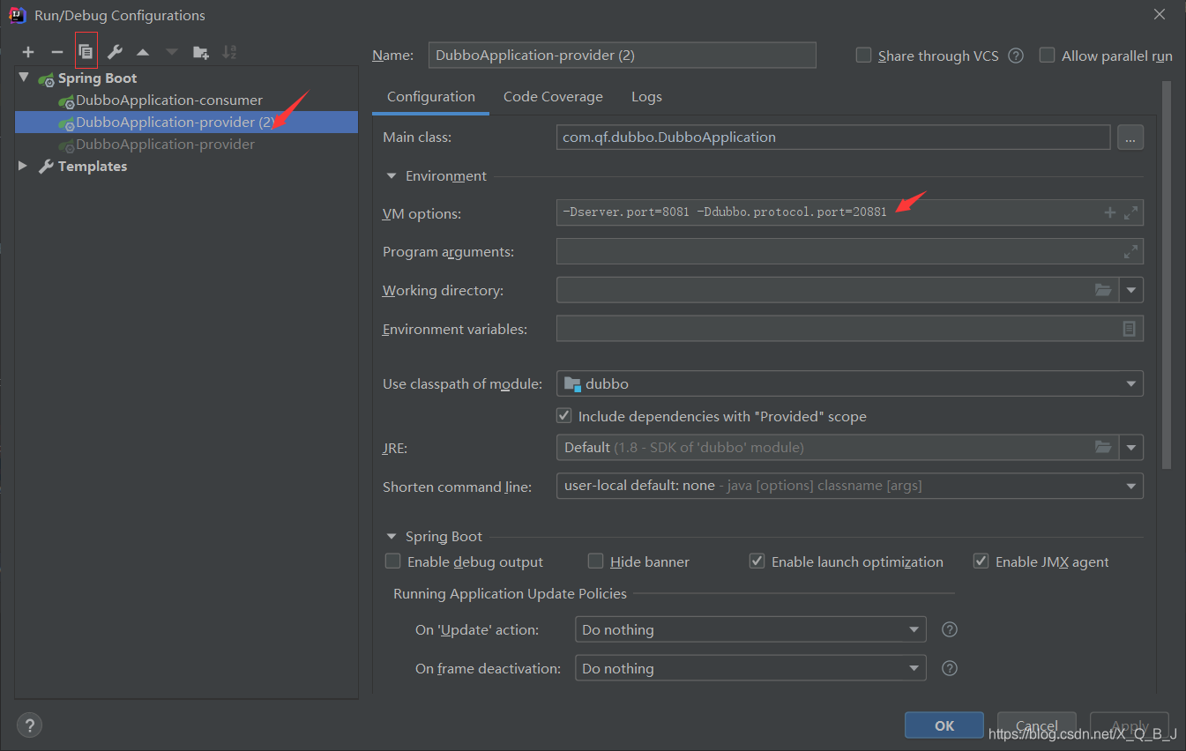Screen dimensions: 1186x751
Task: Open Shorten command line dropdown
Action: (1131, 486)
